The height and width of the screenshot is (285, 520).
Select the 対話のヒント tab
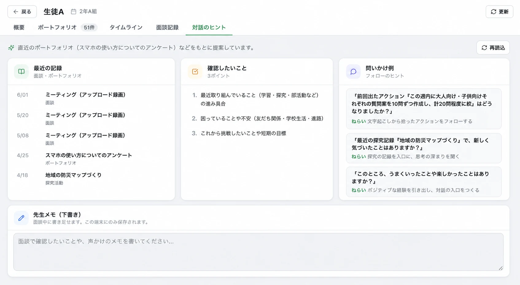tap(209, 27)
